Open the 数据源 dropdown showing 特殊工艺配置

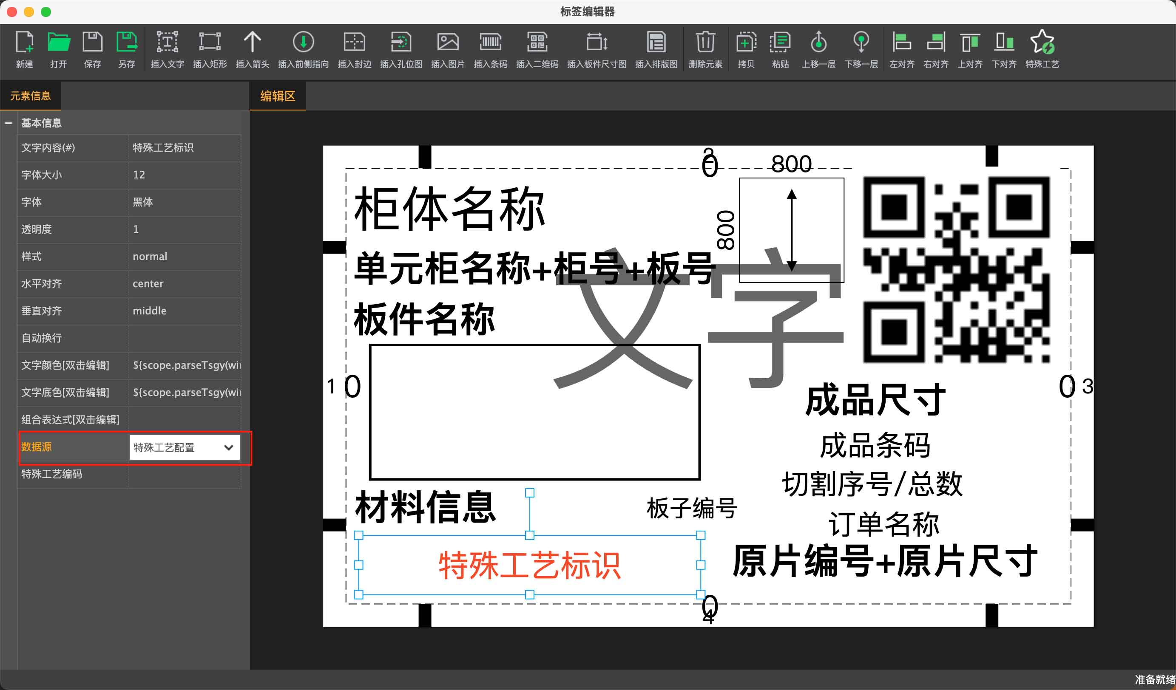185,447
